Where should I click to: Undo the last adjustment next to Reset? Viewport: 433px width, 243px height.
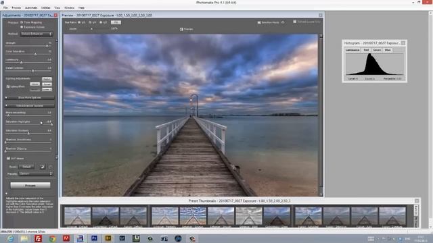[42, 167]
